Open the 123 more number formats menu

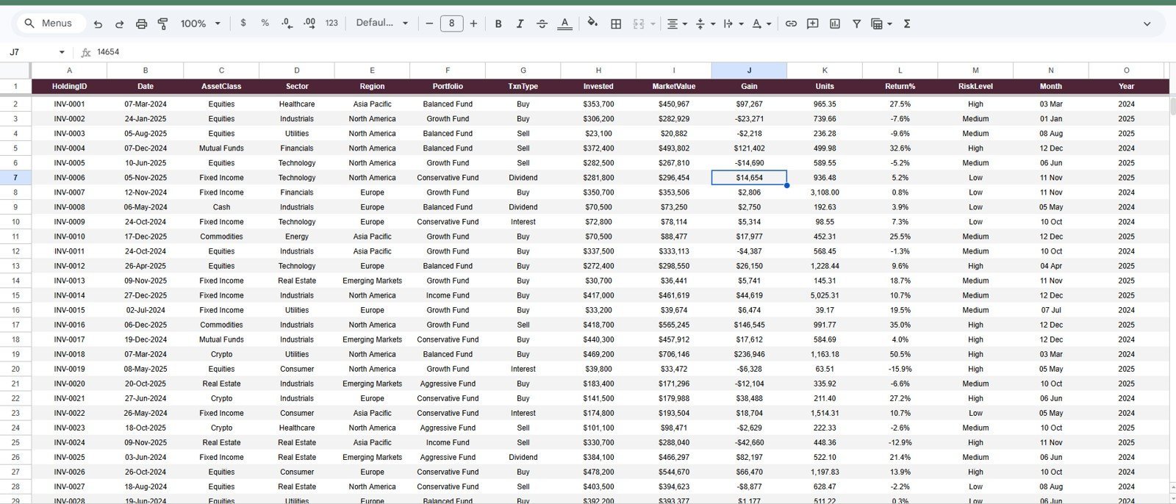click(331, 24)
